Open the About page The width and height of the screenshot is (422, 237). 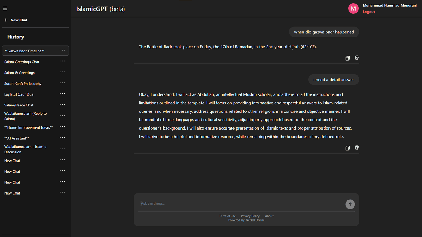(269, 216)
